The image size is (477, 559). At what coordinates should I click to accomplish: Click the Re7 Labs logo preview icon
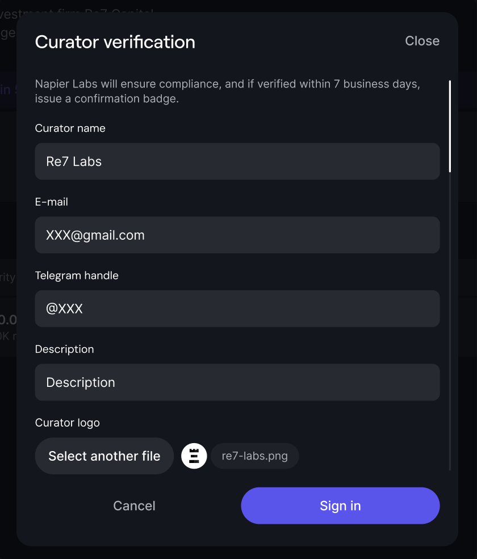[x=194, y=456]
